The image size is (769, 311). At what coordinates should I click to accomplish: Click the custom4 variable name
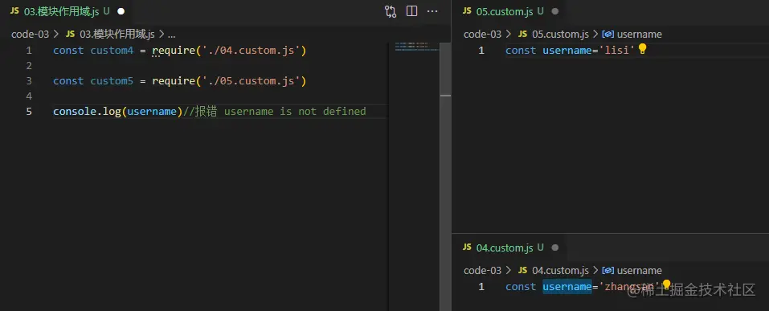[112, 51]
